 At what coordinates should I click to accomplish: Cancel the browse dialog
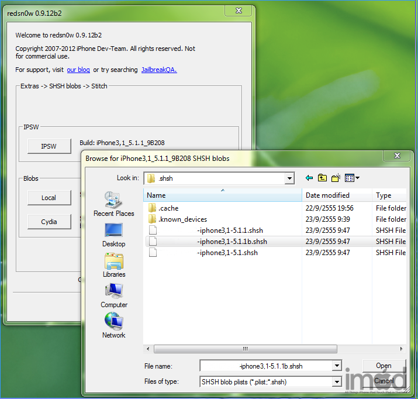pyautogui.click(x=384, y=381)
